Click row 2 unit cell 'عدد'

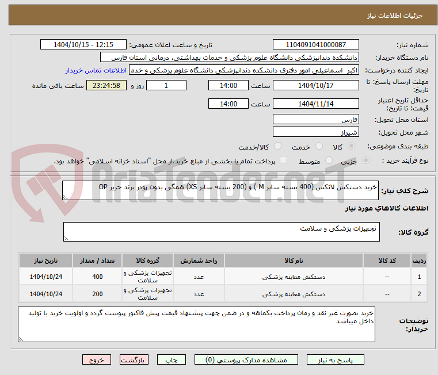pyautogui.click(x=199, y=294)
